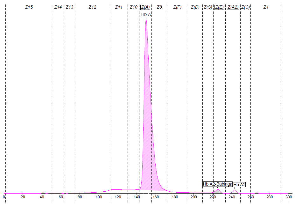Image resolution: width=295 pixels, height=206 pixels.
Task: Click the 200 tick on the x-axis
Action: (193, 197)
